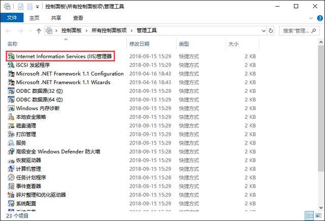Select the Microsoft .NET Framework 1.1 Wizards name

click(63, 82)
